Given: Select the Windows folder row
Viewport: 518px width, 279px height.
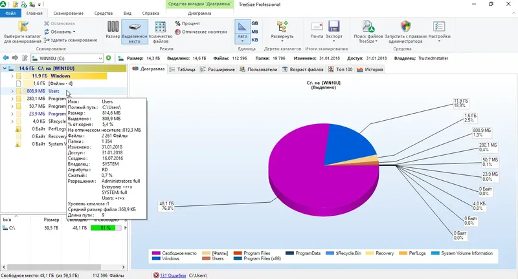Looking at the screenshot, I should click(x=65, y=76).
